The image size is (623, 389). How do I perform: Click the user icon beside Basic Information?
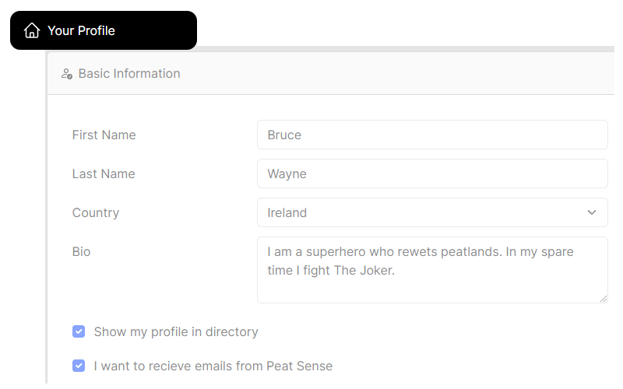pyautogui.click(x=67, y=74)
